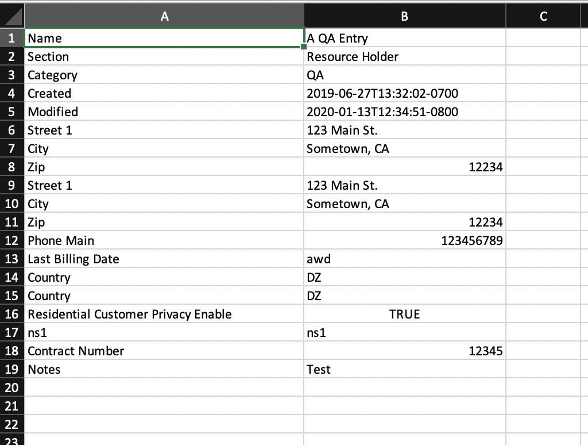
Task: Select the TRUE value cell
Action: (404, 314)
